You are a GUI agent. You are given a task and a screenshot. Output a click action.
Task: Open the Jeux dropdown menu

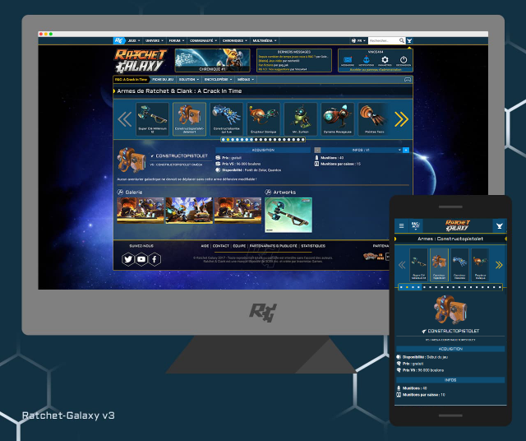(134, 40)
